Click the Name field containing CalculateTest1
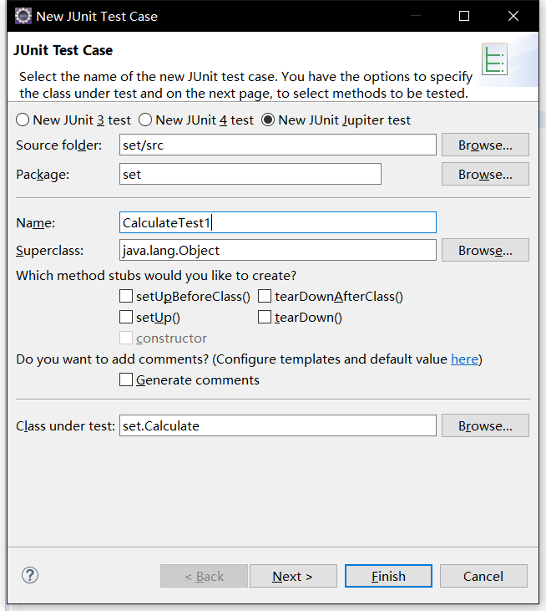The width and height of the screenshot is (546, 611). (x=278, y=222)
